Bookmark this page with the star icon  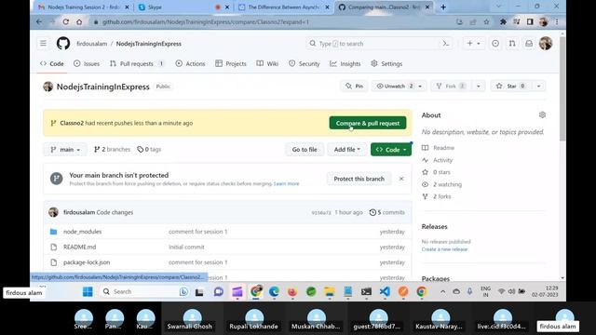(x=486, y=22)
